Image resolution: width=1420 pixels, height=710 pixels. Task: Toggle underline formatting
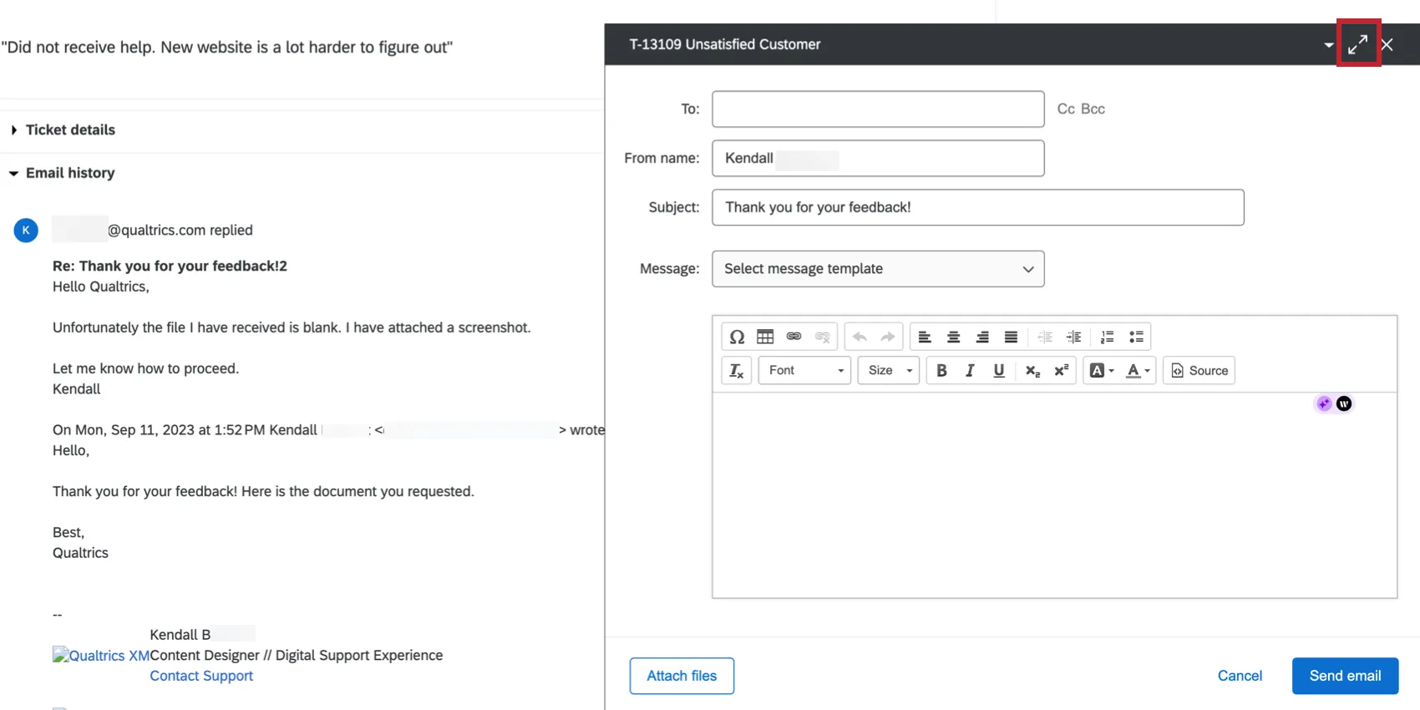point(998,371)
